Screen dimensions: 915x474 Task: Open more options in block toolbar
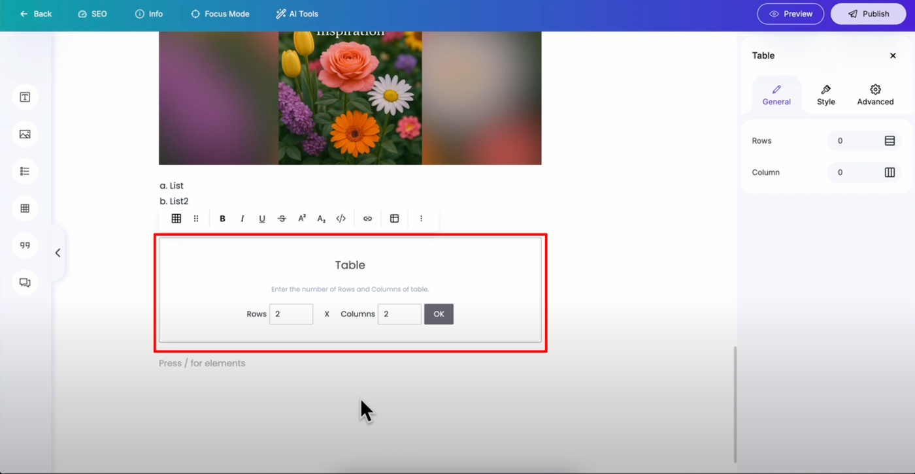(421, 219)
